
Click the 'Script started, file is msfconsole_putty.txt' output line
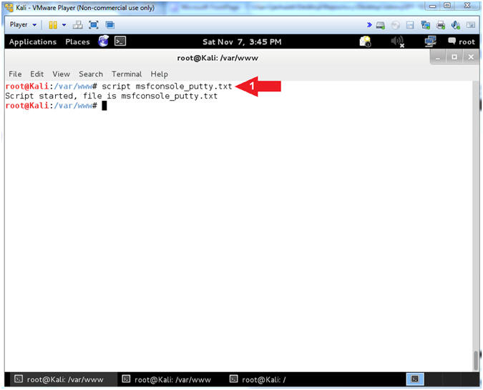(x=111, y=96)
